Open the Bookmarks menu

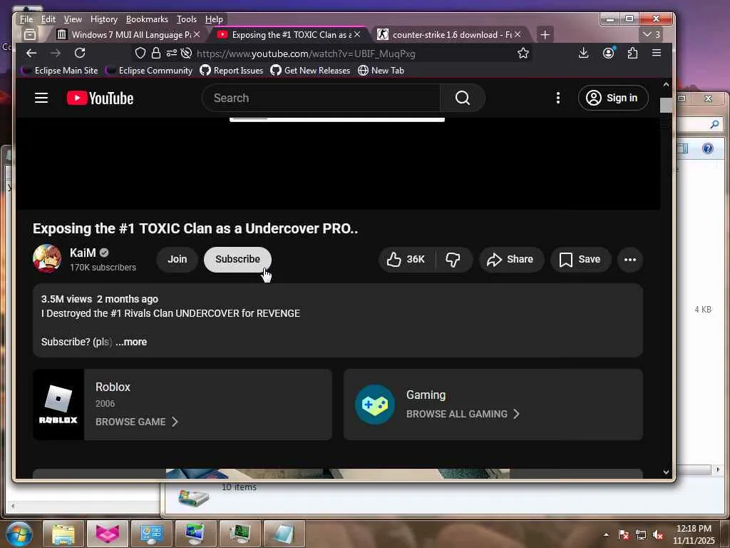coord(147,19)
